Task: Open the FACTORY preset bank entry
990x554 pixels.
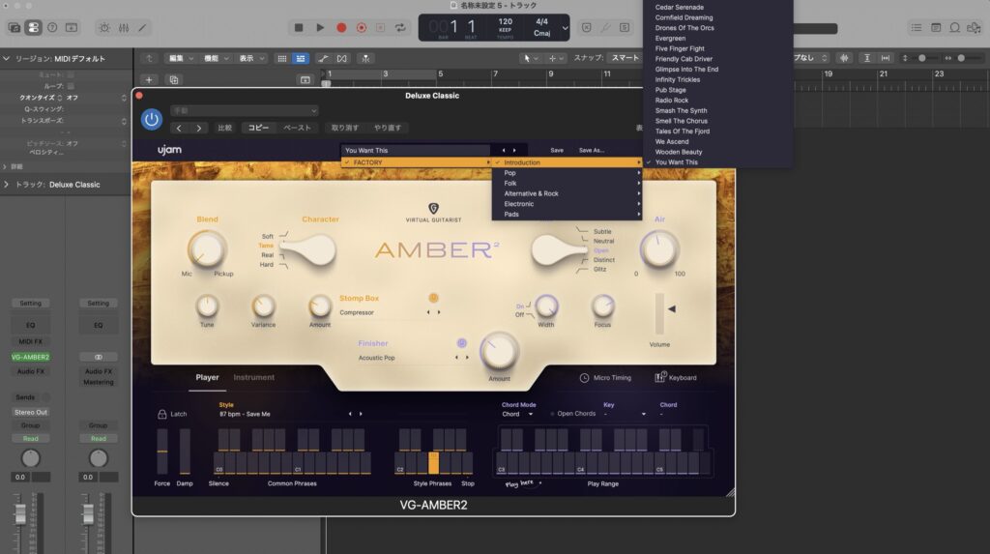Action: point(417,162)
